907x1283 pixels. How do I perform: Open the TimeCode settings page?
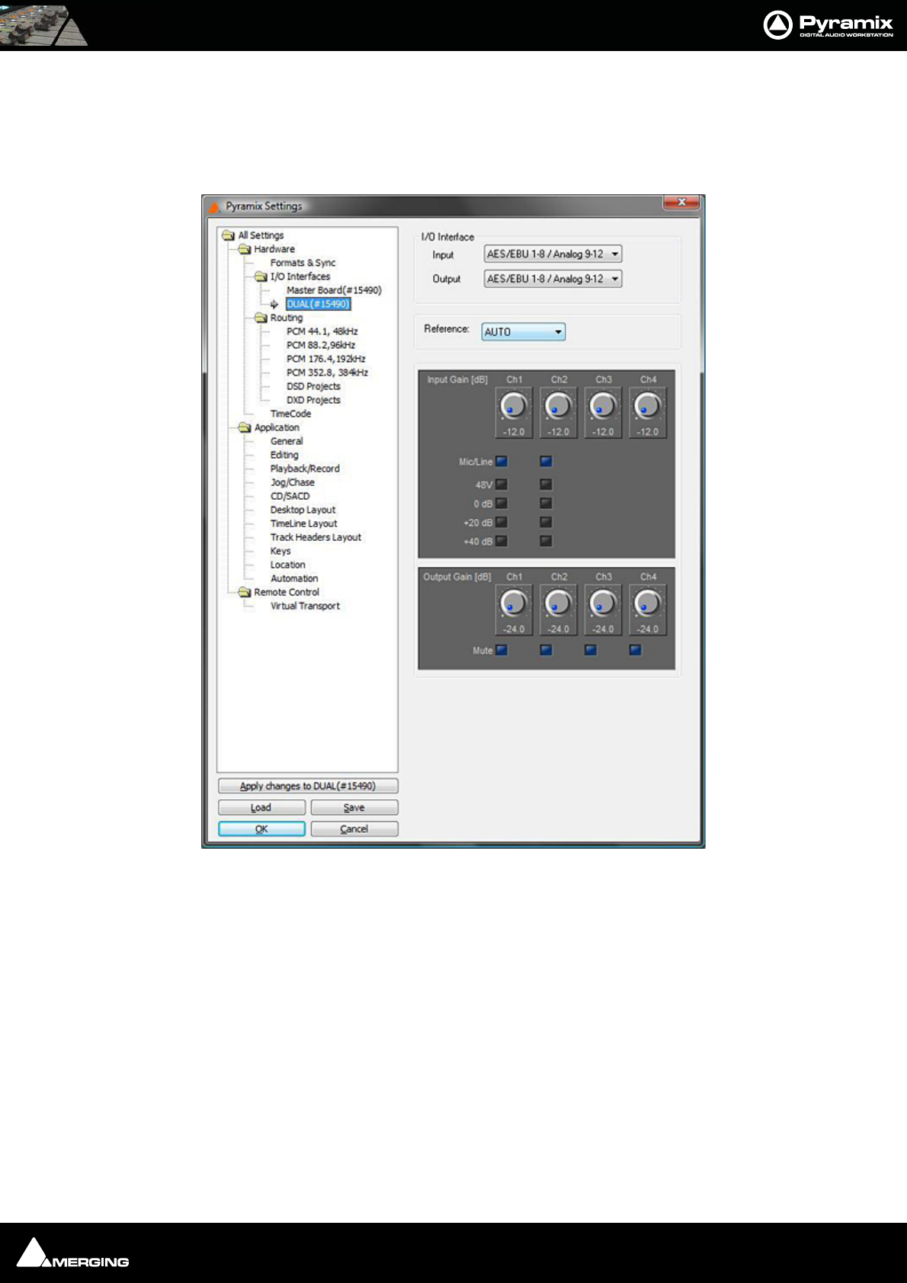pos(290,414)
